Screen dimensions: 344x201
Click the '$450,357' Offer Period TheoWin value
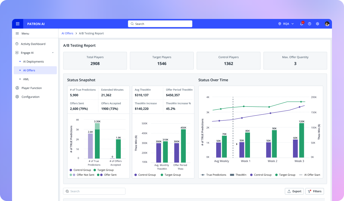tap(173, 95)
